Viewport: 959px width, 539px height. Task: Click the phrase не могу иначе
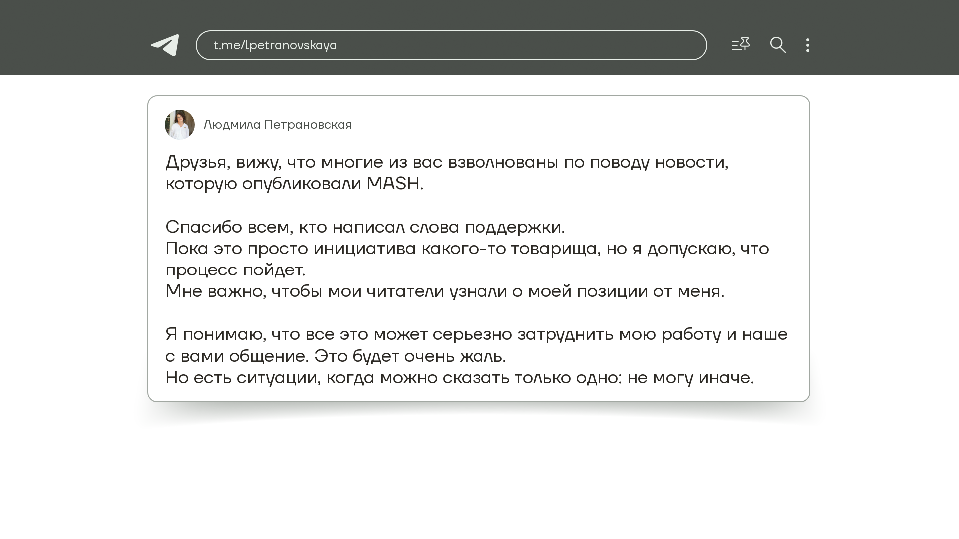pyautogui.click(x=690, y=378)
